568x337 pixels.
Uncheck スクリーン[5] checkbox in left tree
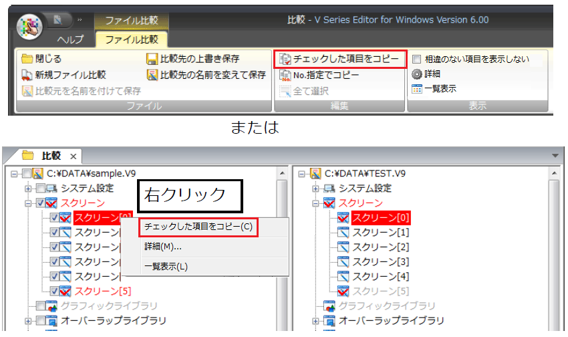point(54,291)
